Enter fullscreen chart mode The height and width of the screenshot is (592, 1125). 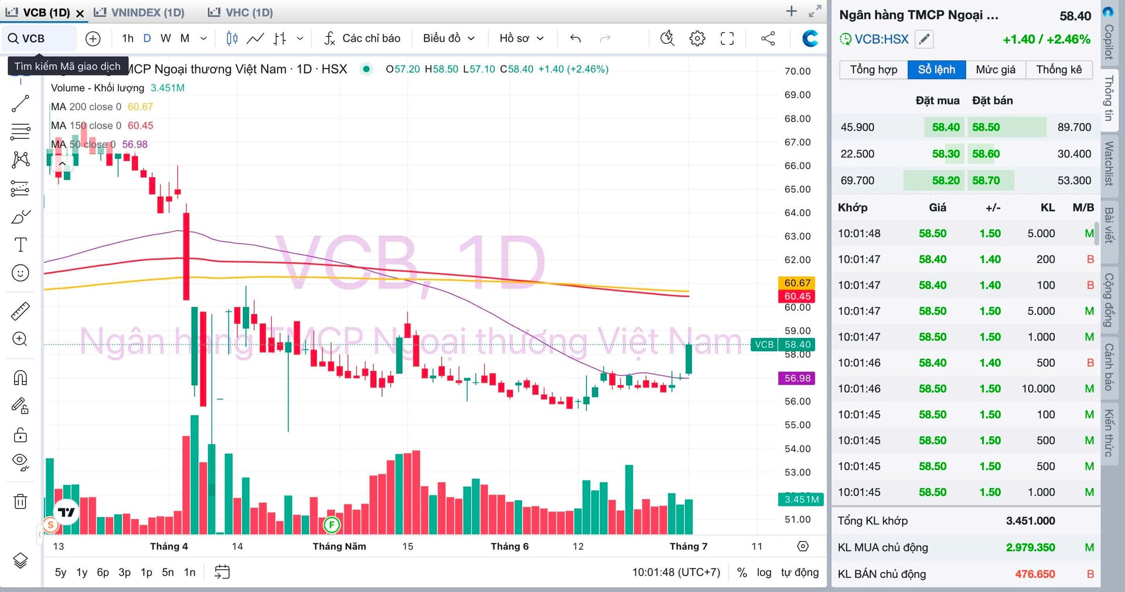coord(727,39)
